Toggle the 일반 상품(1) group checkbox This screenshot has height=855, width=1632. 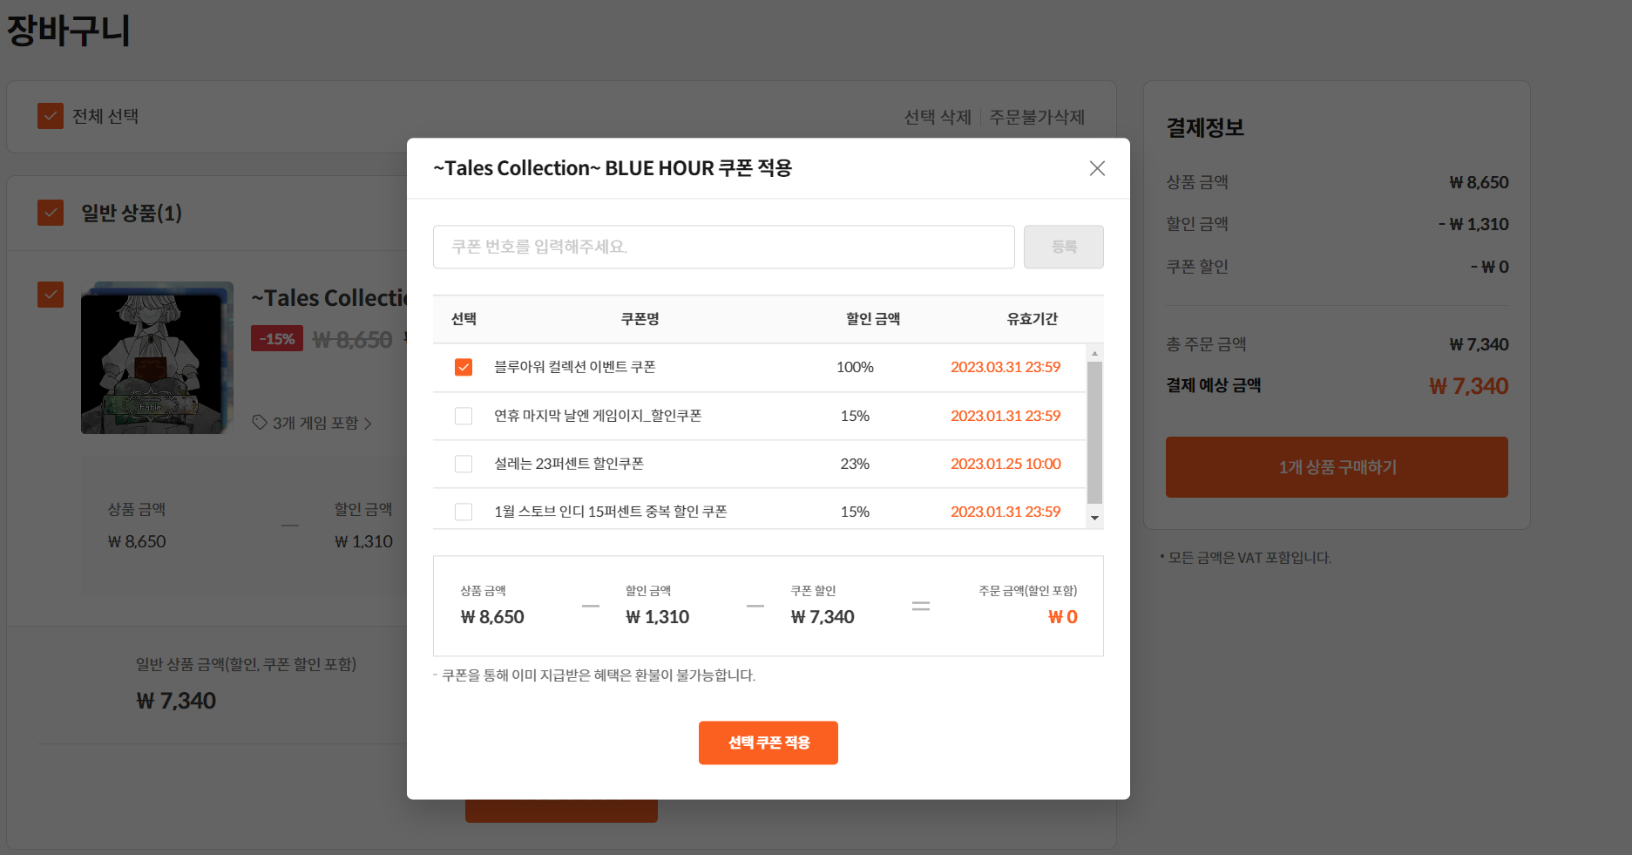pos(51,213)
